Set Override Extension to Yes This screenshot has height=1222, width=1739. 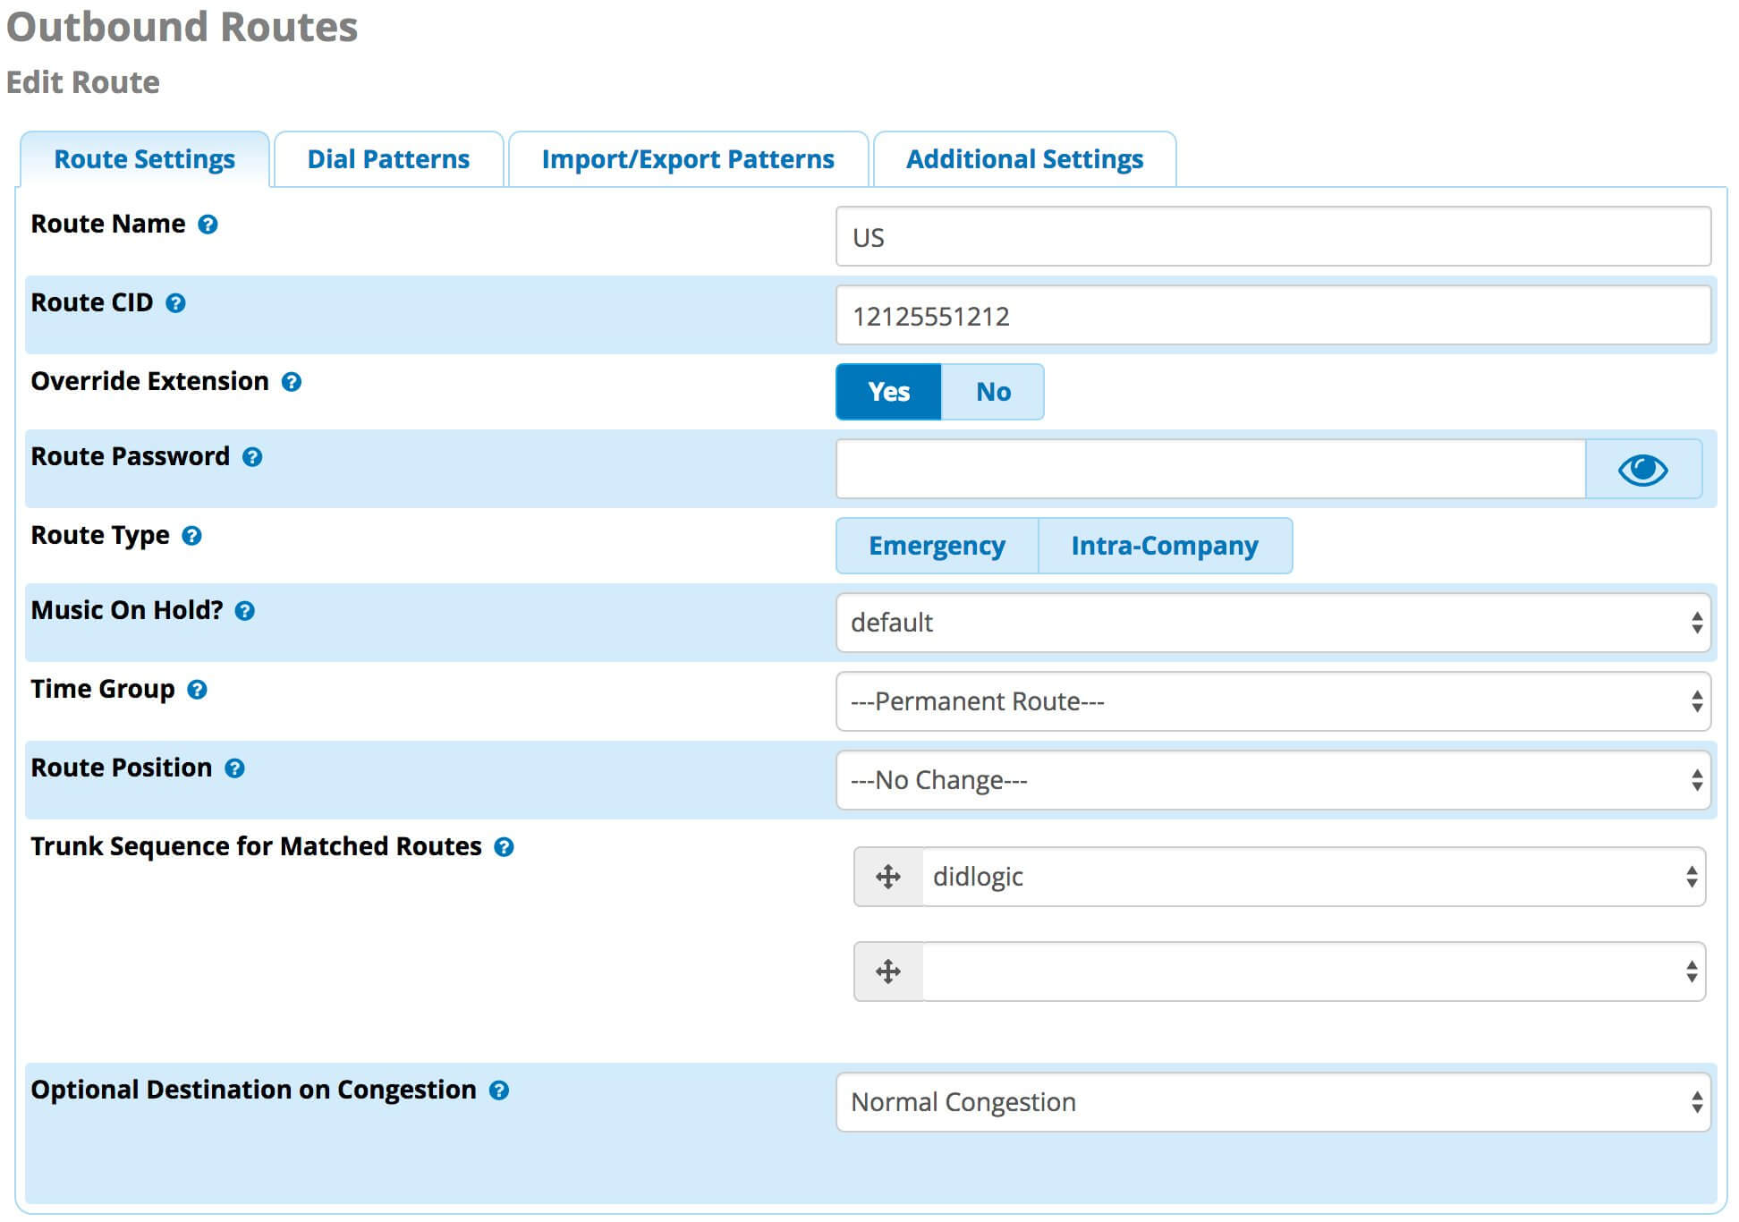[x=887, y=392]
